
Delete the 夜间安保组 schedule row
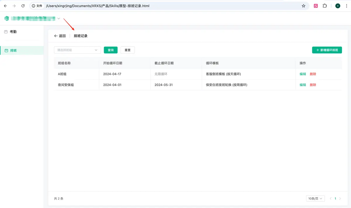pyautogui.click(x=313, y=85)
